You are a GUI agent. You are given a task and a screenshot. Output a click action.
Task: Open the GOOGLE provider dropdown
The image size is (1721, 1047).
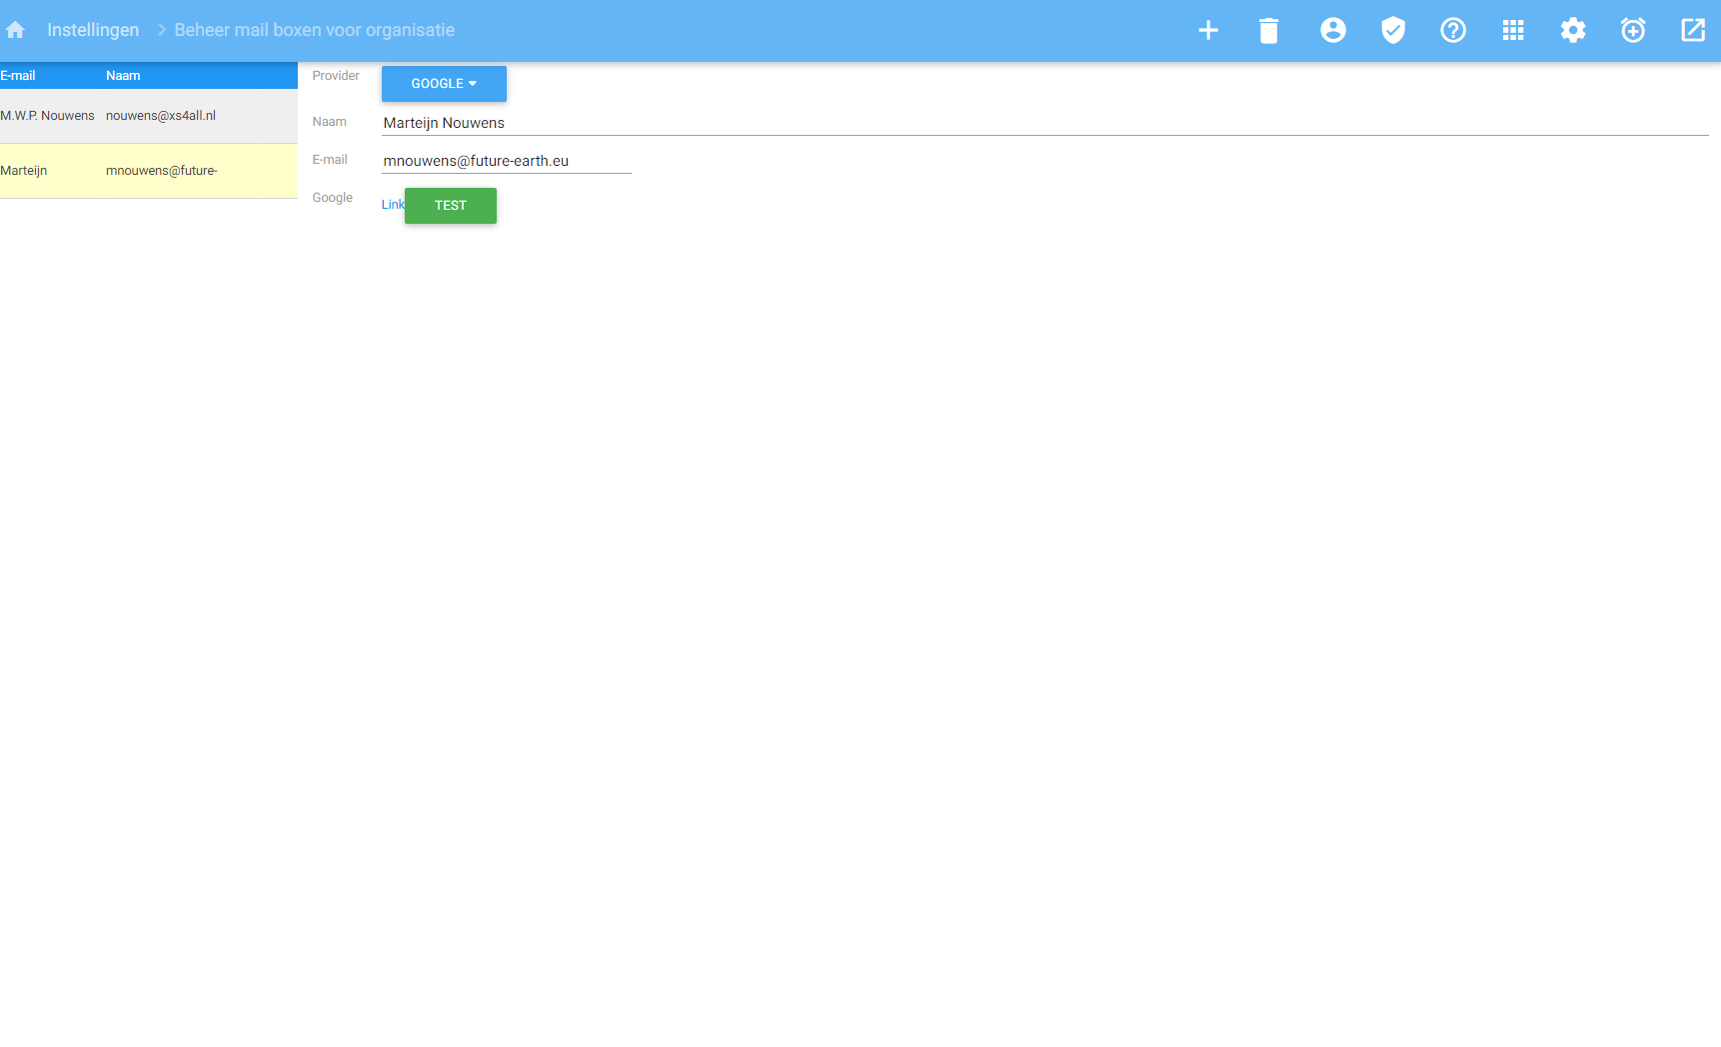point(444,84)
